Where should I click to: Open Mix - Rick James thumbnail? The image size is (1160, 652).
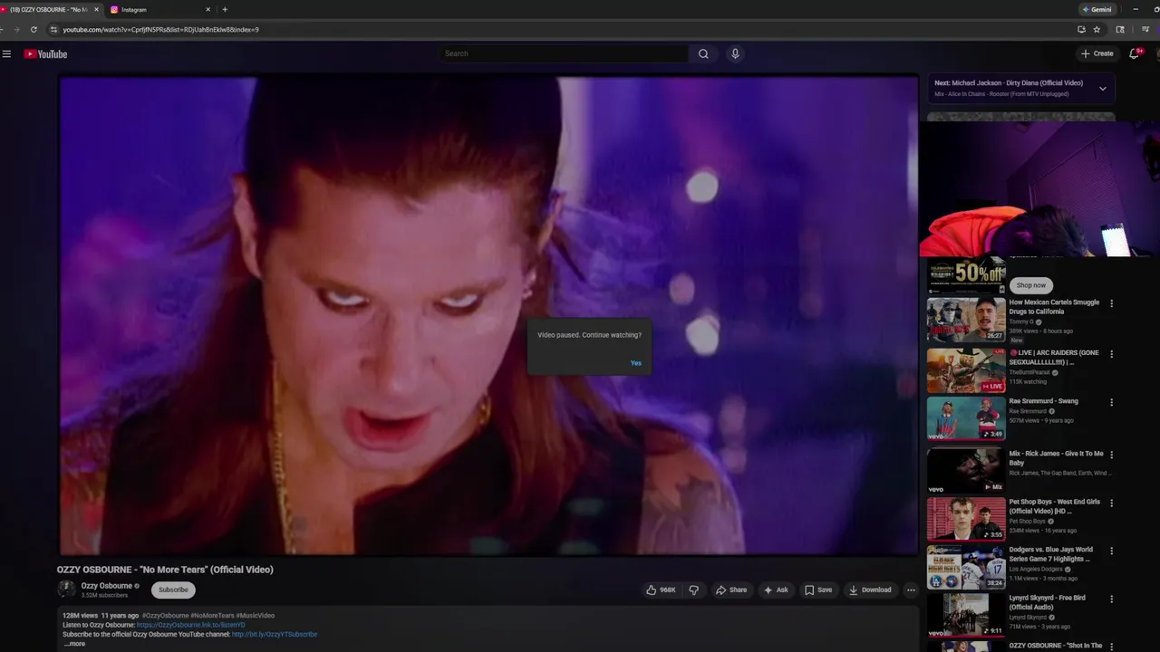click(966, 470)
